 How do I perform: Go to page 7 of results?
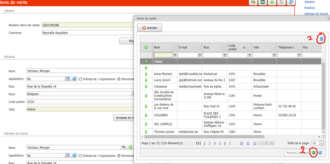tap(230, 143)
